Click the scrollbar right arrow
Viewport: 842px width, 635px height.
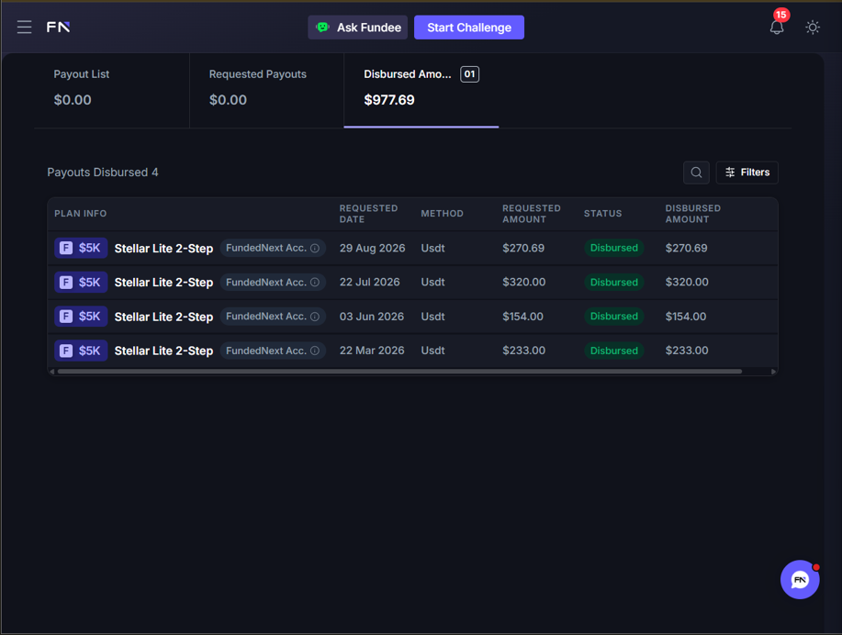[x=773, y=372]
